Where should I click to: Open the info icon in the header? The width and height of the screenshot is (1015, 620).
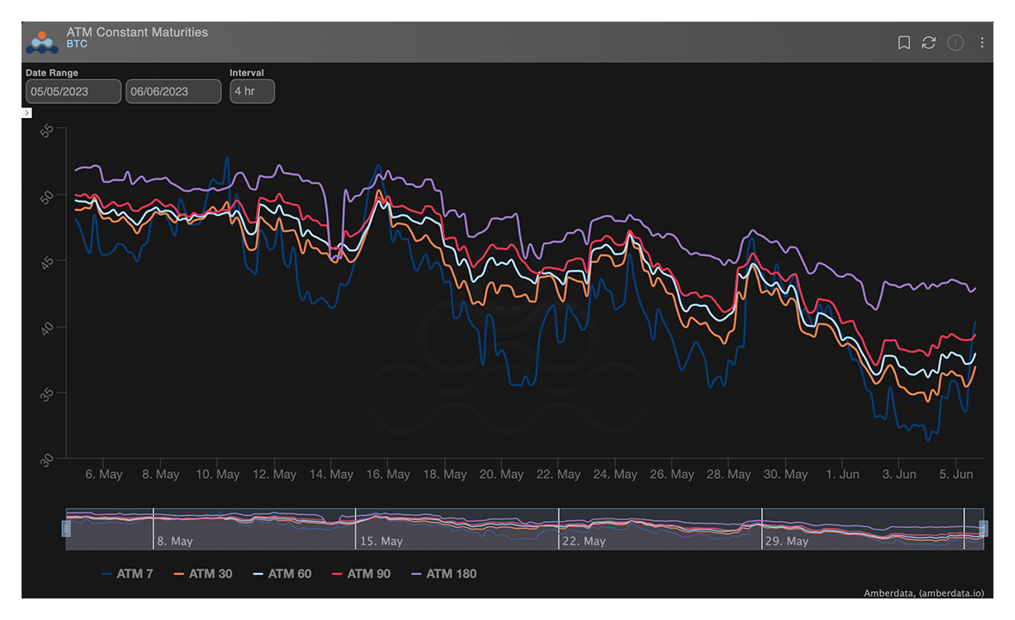955,42
